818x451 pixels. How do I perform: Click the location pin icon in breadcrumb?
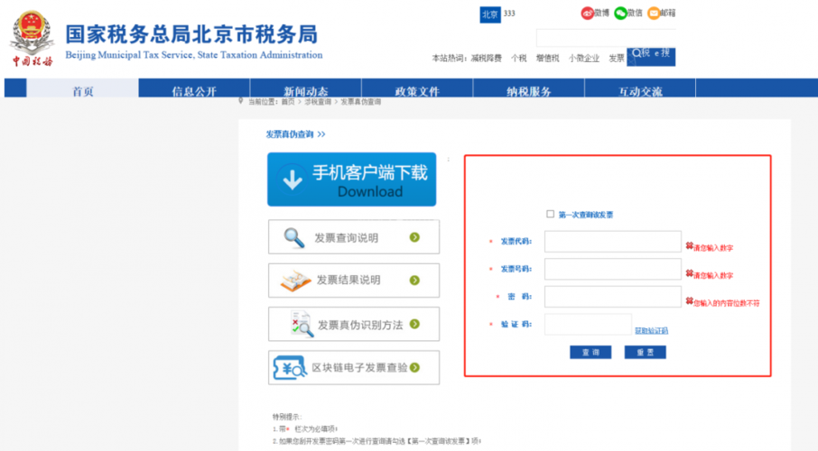point(240,101)
